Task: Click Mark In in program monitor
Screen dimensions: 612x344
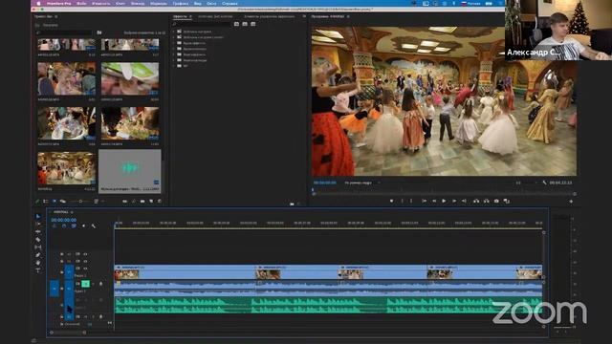Action: coord(402,201)
